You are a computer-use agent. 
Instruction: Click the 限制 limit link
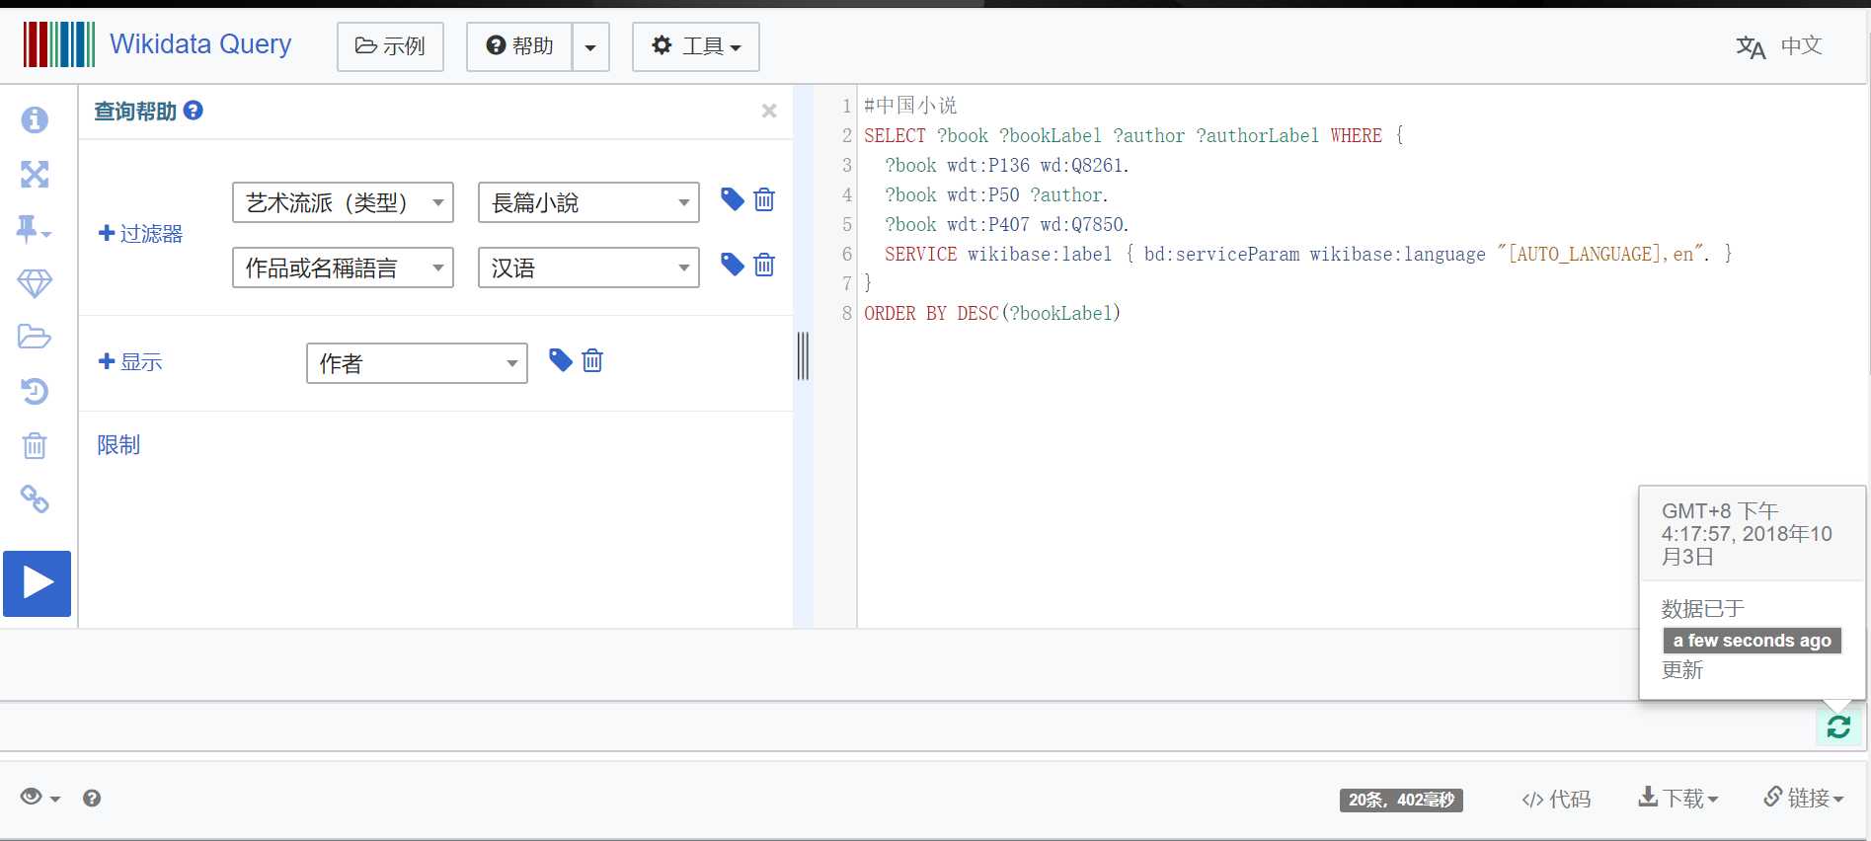coord(118,445)
